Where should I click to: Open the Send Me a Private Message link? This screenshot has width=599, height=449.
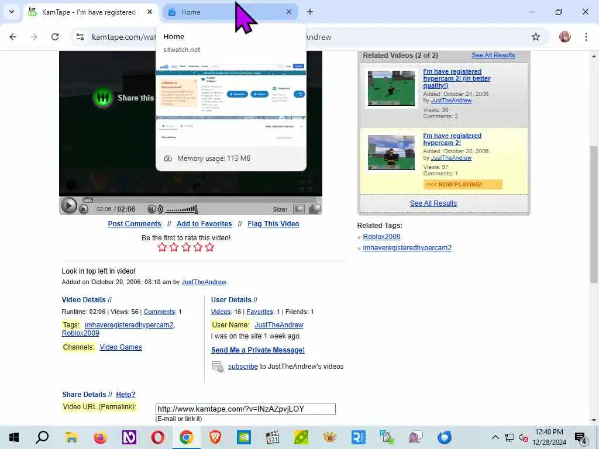tap(258, 350)
